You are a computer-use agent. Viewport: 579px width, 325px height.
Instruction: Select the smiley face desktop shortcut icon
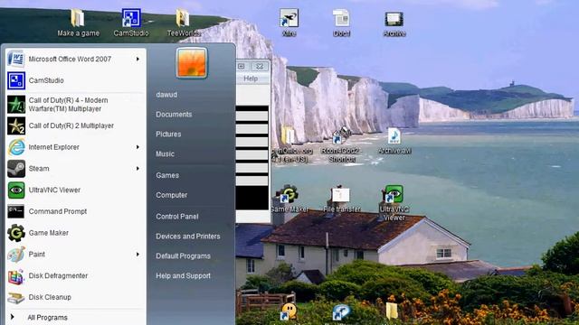pyautogui.click(x=289, y=312)
